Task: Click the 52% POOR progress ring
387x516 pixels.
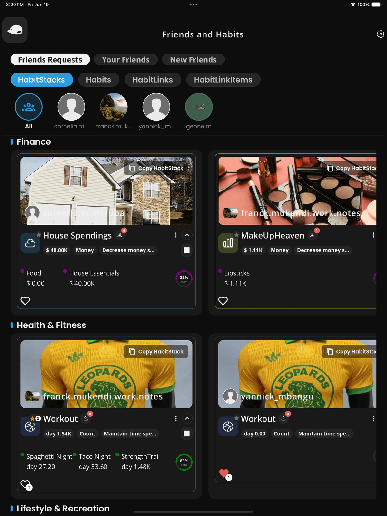Action: click(x=184, y=279)
